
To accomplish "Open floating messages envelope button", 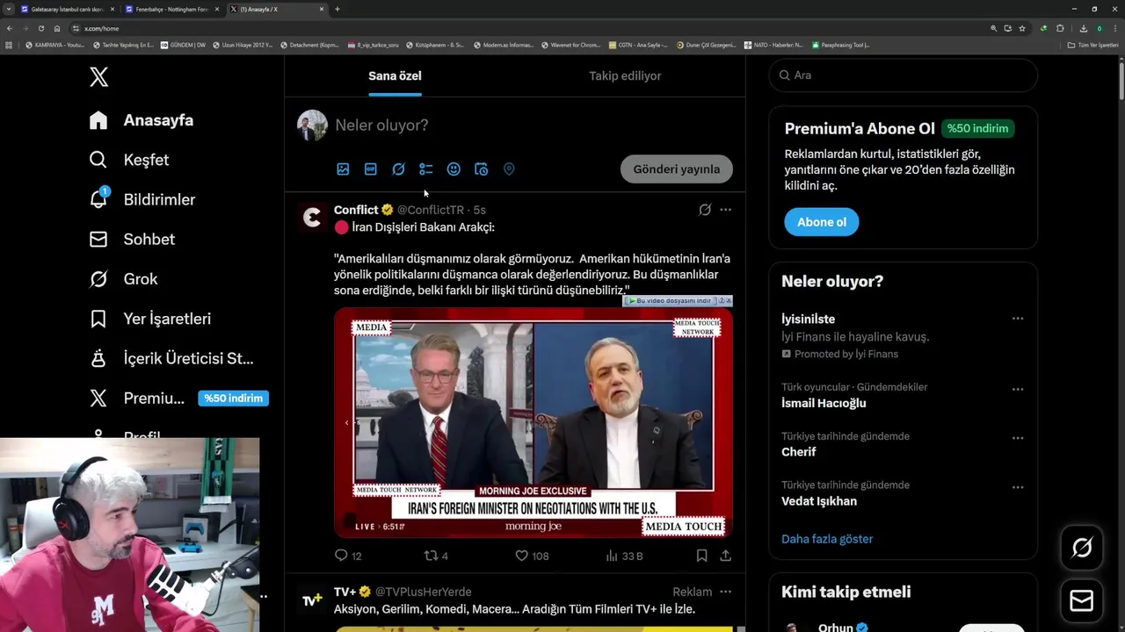I will click(x=1082, y=600).
